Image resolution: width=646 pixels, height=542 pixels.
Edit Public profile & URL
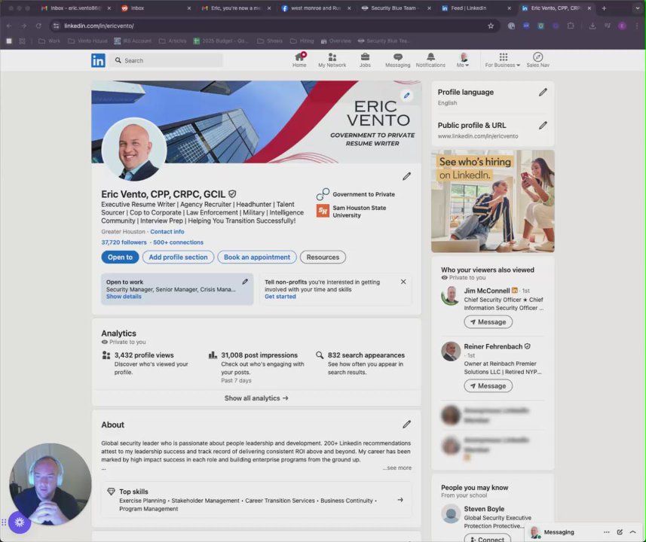[x=543, y=125]
